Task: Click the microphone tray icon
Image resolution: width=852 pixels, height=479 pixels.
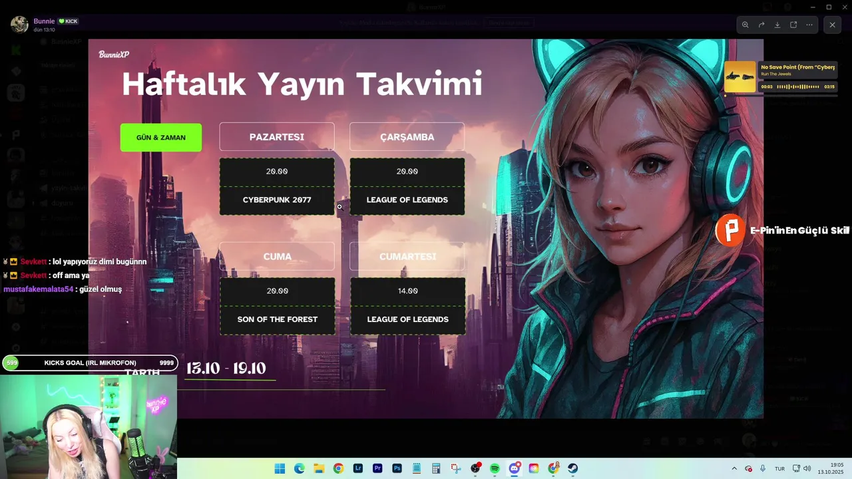Action: 763,468
